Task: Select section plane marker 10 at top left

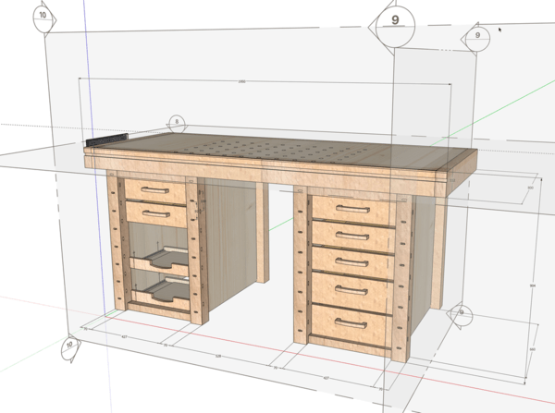Action: click(x=43, y=17)
